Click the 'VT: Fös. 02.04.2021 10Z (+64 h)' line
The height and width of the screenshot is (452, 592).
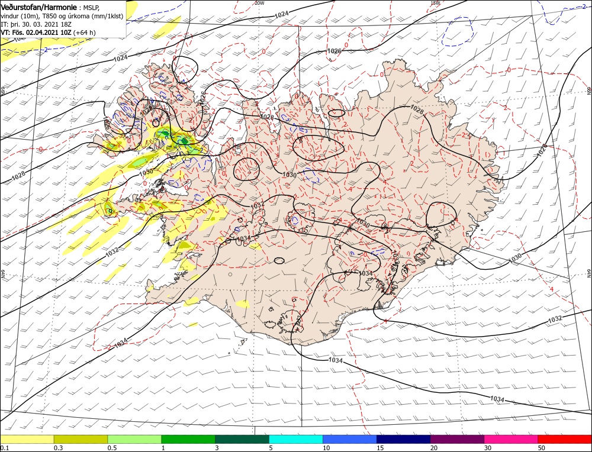coord(49,33)
